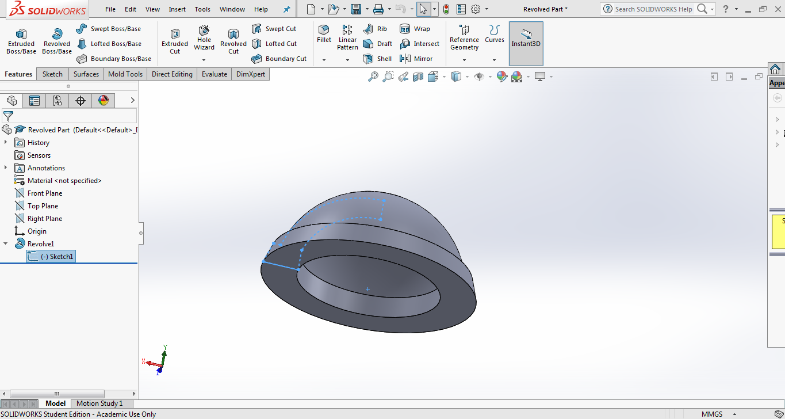Open the Hole Wizard tool
Image resolution: width=785 pixels, height=419 pixels.
click(204, 32)
